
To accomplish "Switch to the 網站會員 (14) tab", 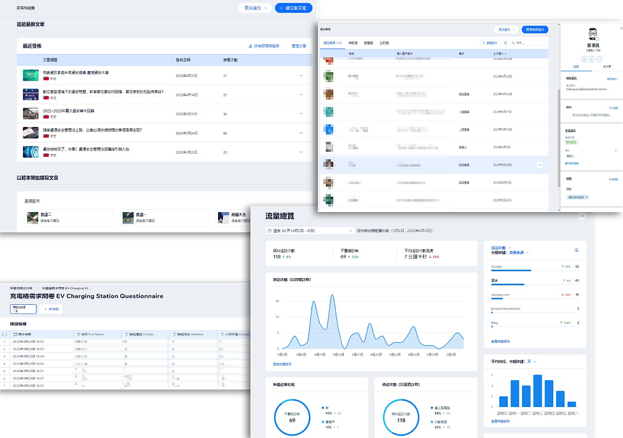I will coord(332,43).
